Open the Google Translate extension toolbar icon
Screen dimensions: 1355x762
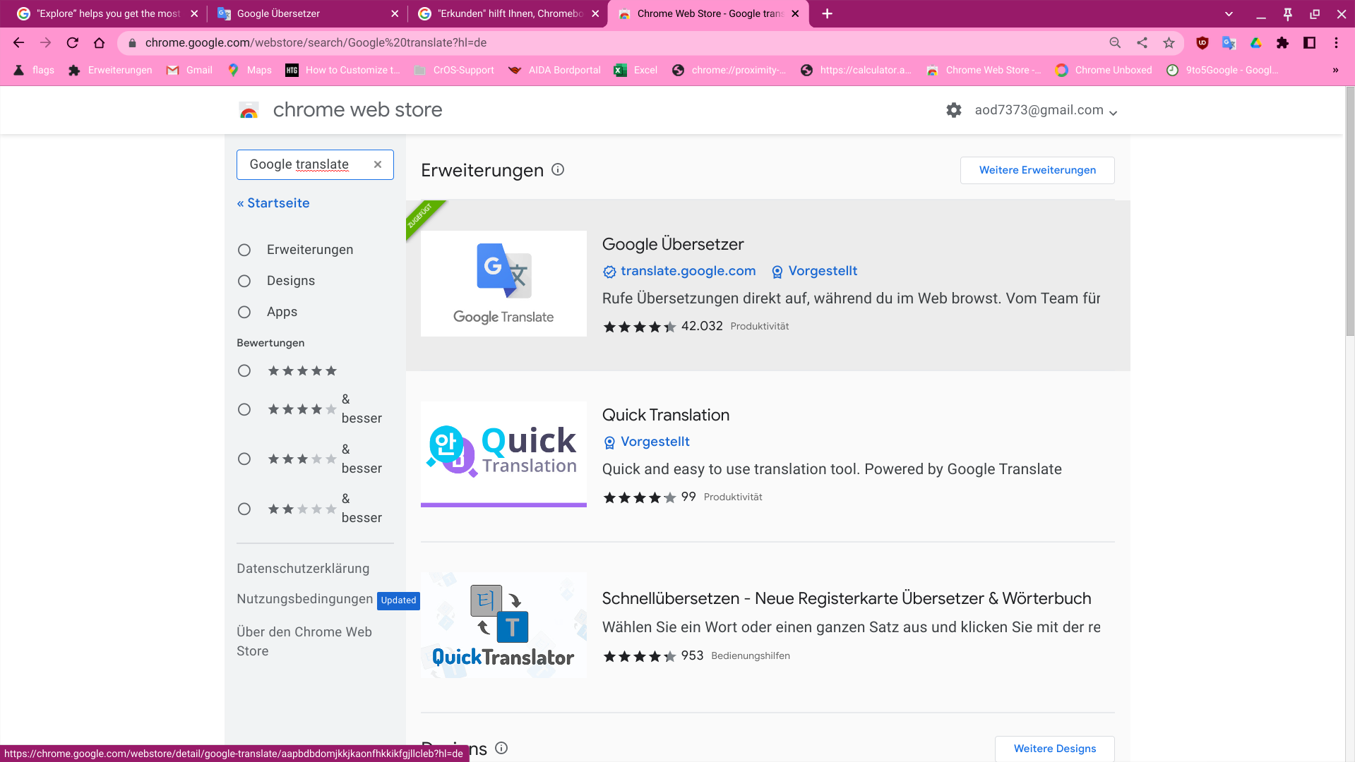pos(1229,43)
